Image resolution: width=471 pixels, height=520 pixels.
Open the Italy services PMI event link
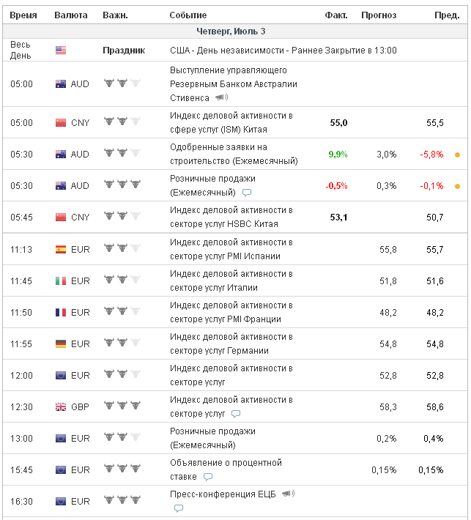231,281
